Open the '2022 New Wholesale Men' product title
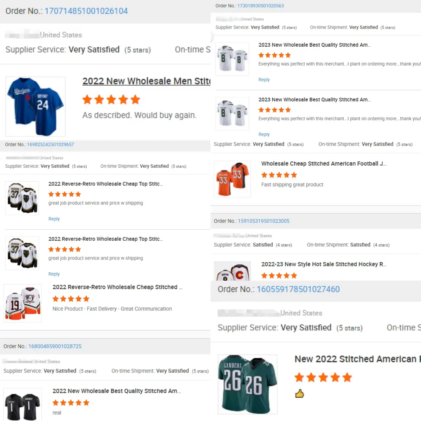 tap(146, 81)
